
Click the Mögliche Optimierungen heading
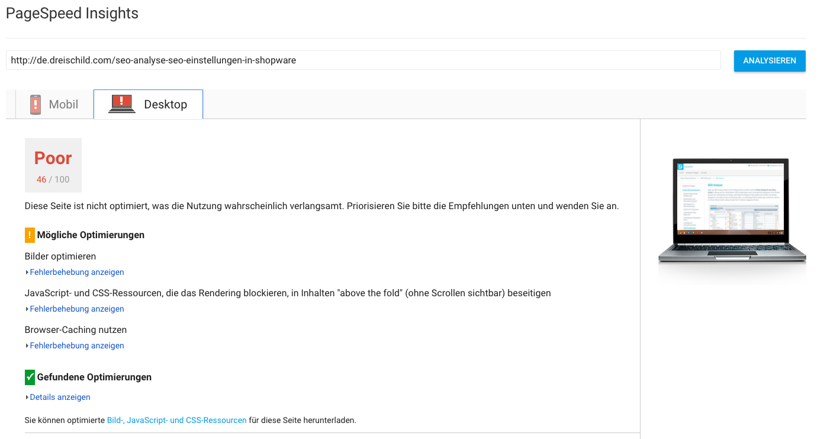(x=91, y=235)
